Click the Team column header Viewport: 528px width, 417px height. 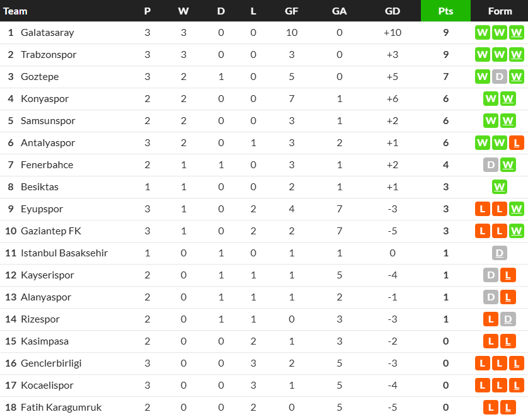(15, 11)
